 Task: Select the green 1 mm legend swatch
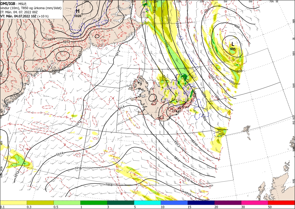(x=94, y=203)
